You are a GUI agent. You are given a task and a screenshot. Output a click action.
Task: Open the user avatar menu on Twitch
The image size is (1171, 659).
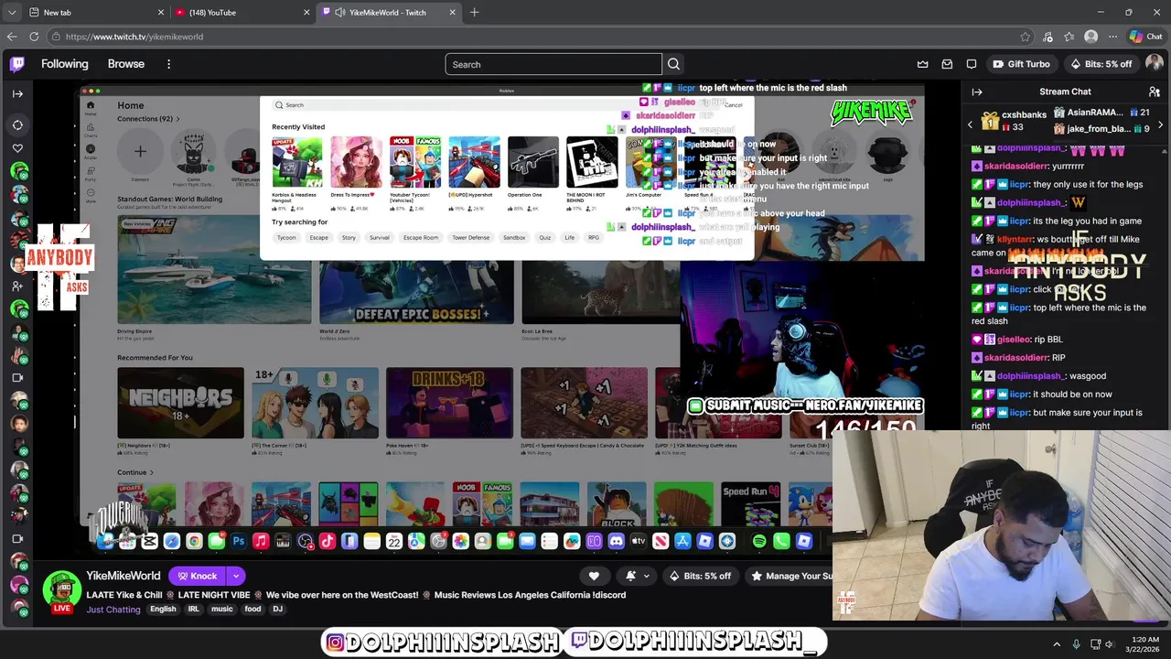(x=1155, y=64)
